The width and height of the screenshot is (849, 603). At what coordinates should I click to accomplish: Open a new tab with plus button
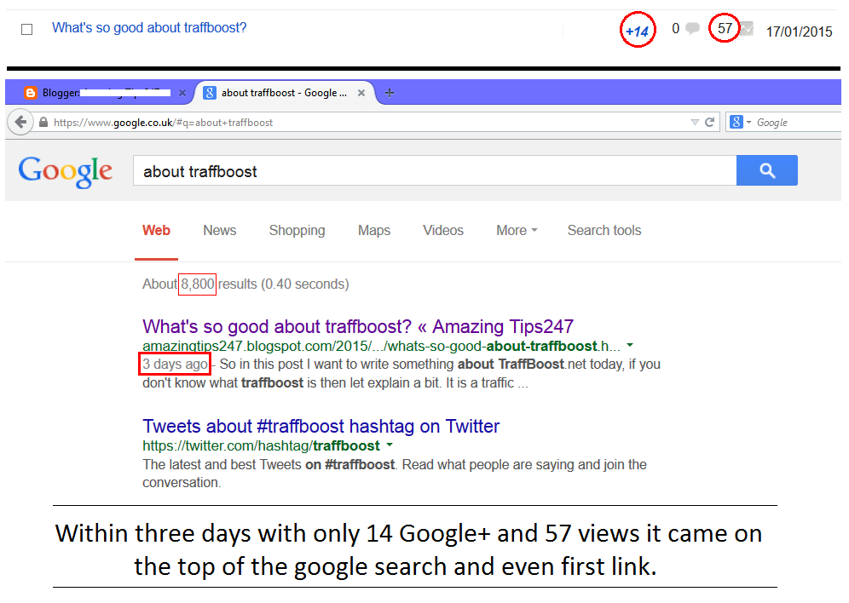[x=389, y=93]
